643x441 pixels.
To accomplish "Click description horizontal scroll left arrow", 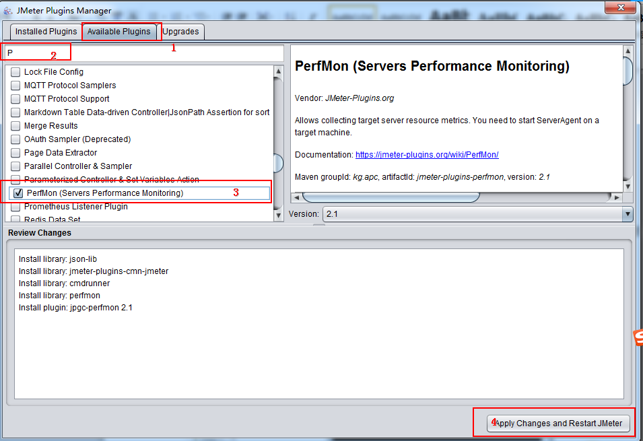I will tap(296, 198).
